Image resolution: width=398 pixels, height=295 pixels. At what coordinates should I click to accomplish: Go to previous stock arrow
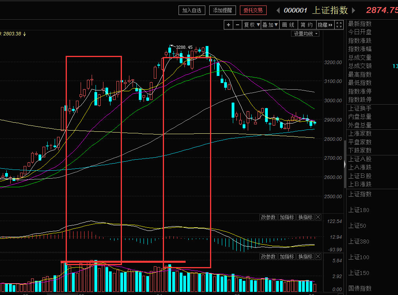pyautogui.click(x=278, y=10)
